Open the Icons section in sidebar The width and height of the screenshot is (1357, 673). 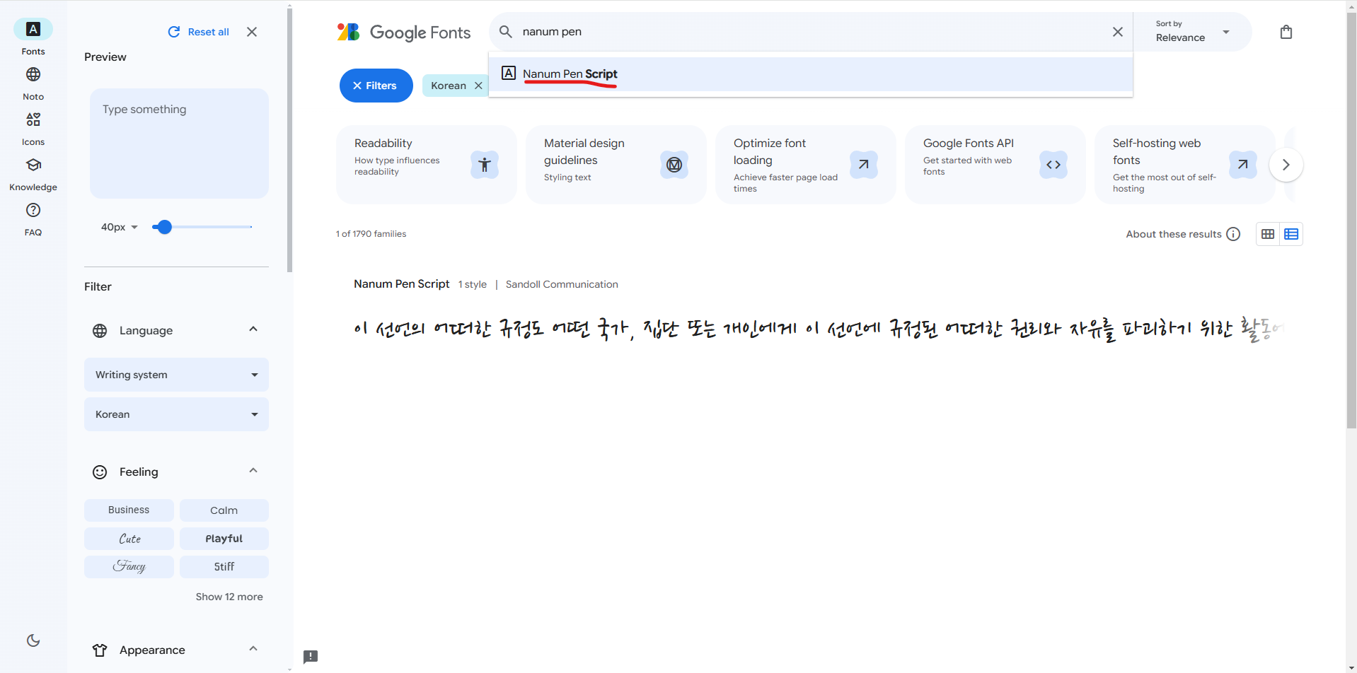[33, 128]
